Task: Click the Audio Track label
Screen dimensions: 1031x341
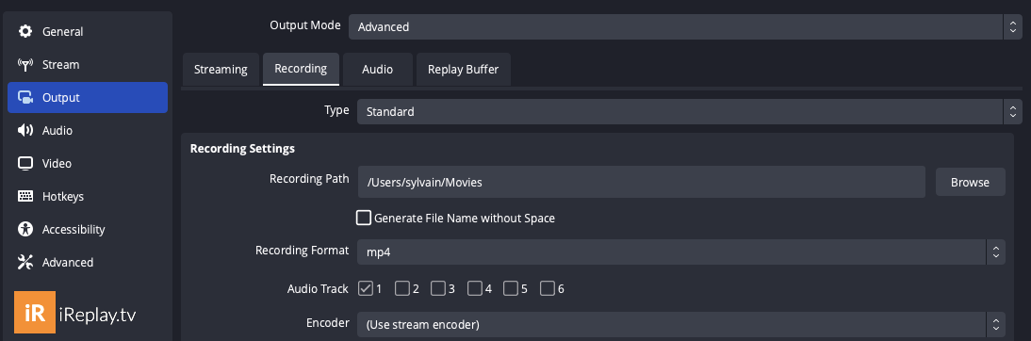Action: (x=318, y=288)
